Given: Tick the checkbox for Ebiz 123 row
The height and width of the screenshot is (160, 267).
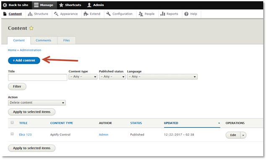Looking at the screenshot, I should click(x=12, y=134).
